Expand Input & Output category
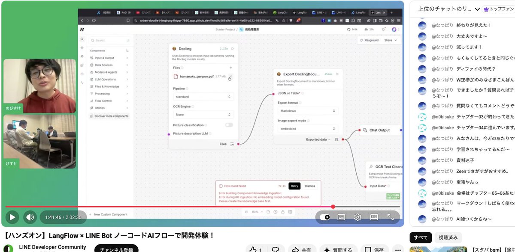This screenshot has height=252, width=515. (x=109, y=58)
